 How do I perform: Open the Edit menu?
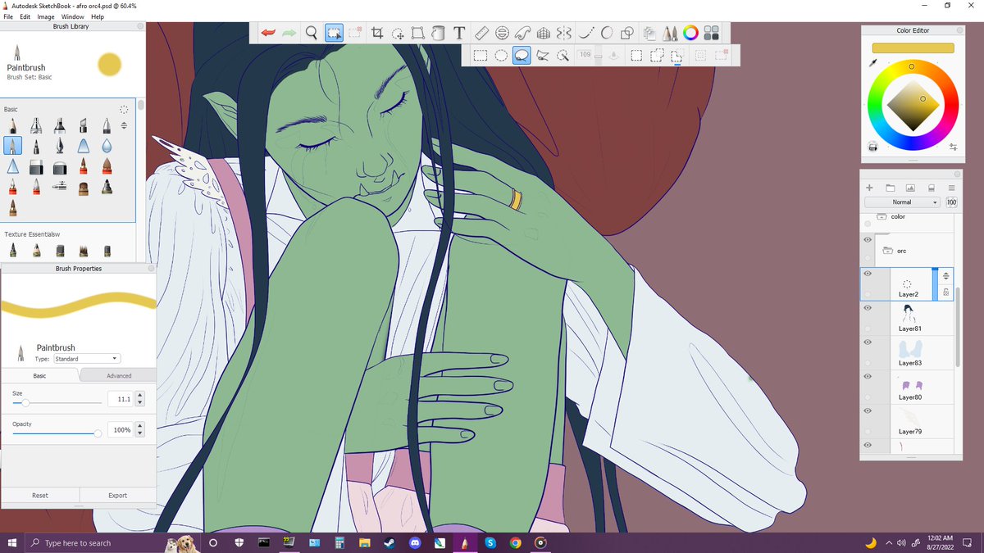pyautogui.click(x=25, y=16)
